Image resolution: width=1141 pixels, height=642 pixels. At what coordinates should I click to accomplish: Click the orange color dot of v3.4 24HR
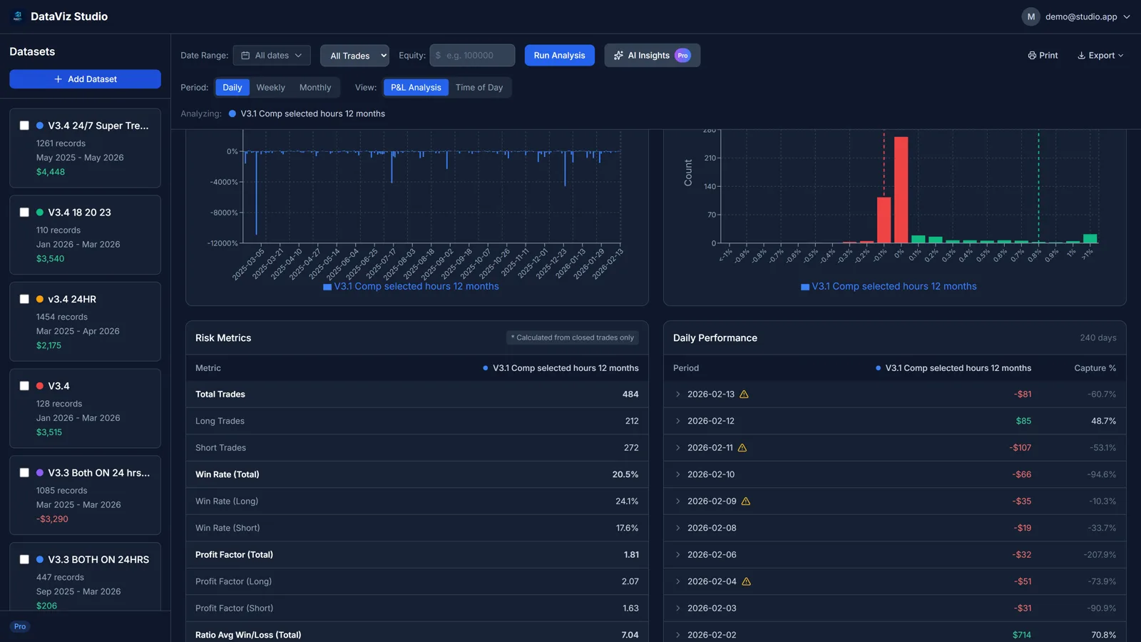tap(40, 300)
